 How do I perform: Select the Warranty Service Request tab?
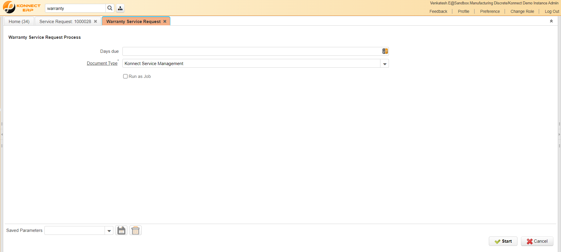tap(133, 21)
